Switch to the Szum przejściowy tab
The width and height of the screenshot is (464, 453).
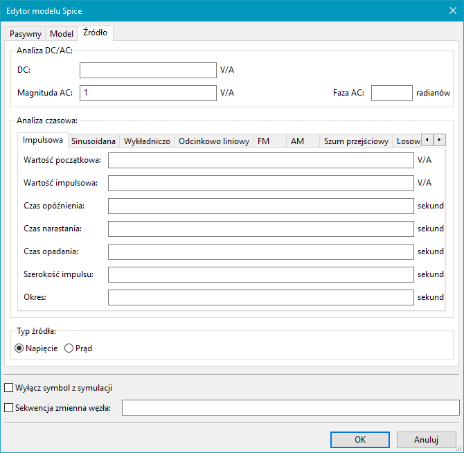tap(356, 141)
